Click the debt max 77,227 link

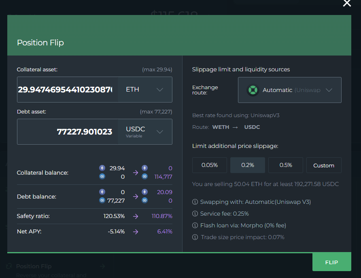coord(156,111)
